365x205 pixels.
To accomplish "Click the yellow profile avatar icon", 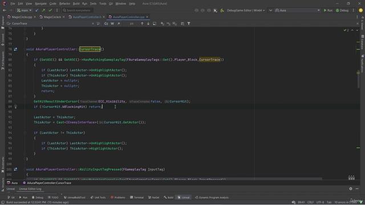I will (361, 10).
